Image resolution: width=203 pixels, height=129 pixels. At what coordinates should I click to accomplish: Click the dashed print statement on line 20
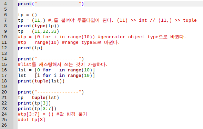point(51,92)
